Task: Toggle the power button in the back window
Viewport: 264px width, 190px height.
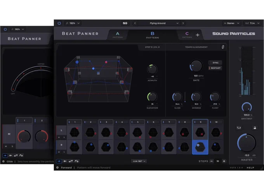Action: coord(5,29)
